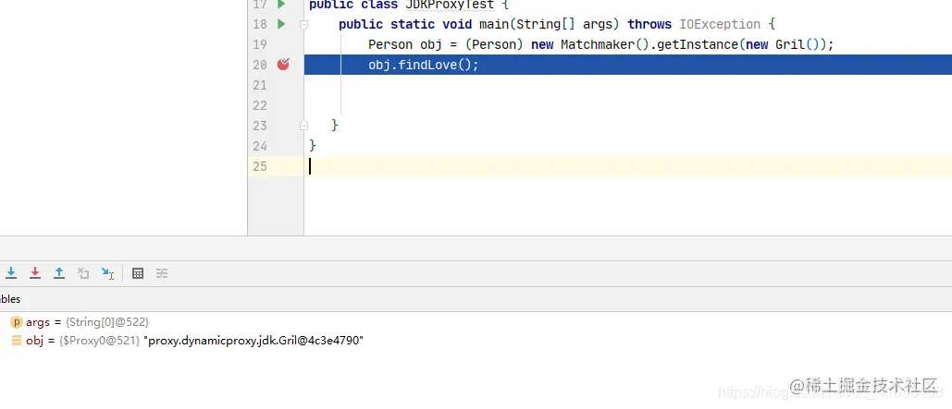The height and width of the screenshot is (409, 952).
Task: Click the green run arrow beside main method
Action: point(281,24)
